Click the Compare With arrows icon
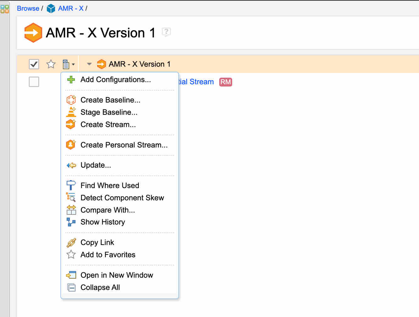 [x=71, y=210]
